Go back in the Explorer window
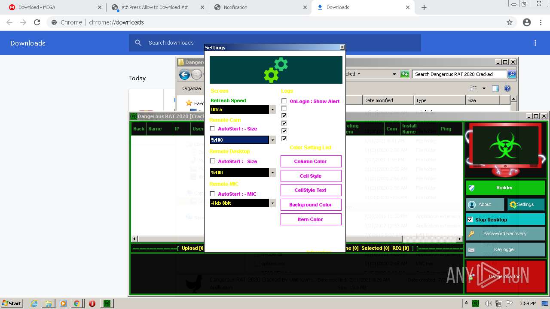Screen dimensions: 550x309 [x=184, y=75]
